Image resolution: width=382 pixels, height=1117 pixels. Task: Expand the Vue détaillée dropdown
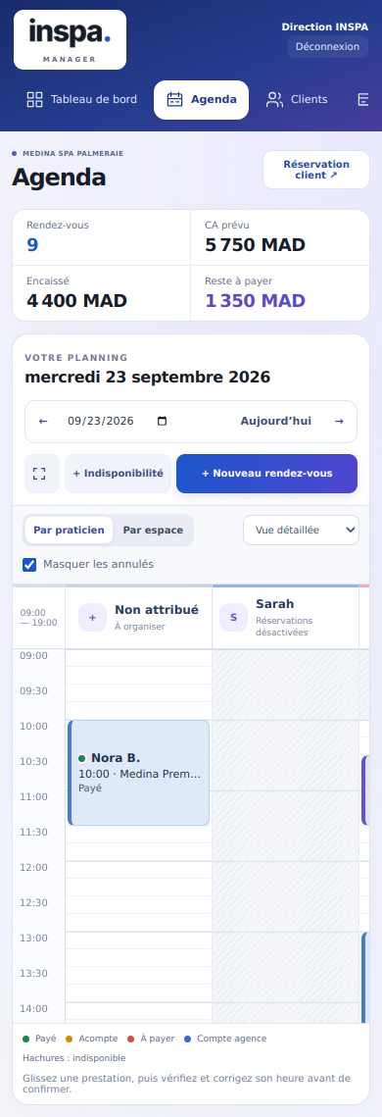tap(301, 530)
